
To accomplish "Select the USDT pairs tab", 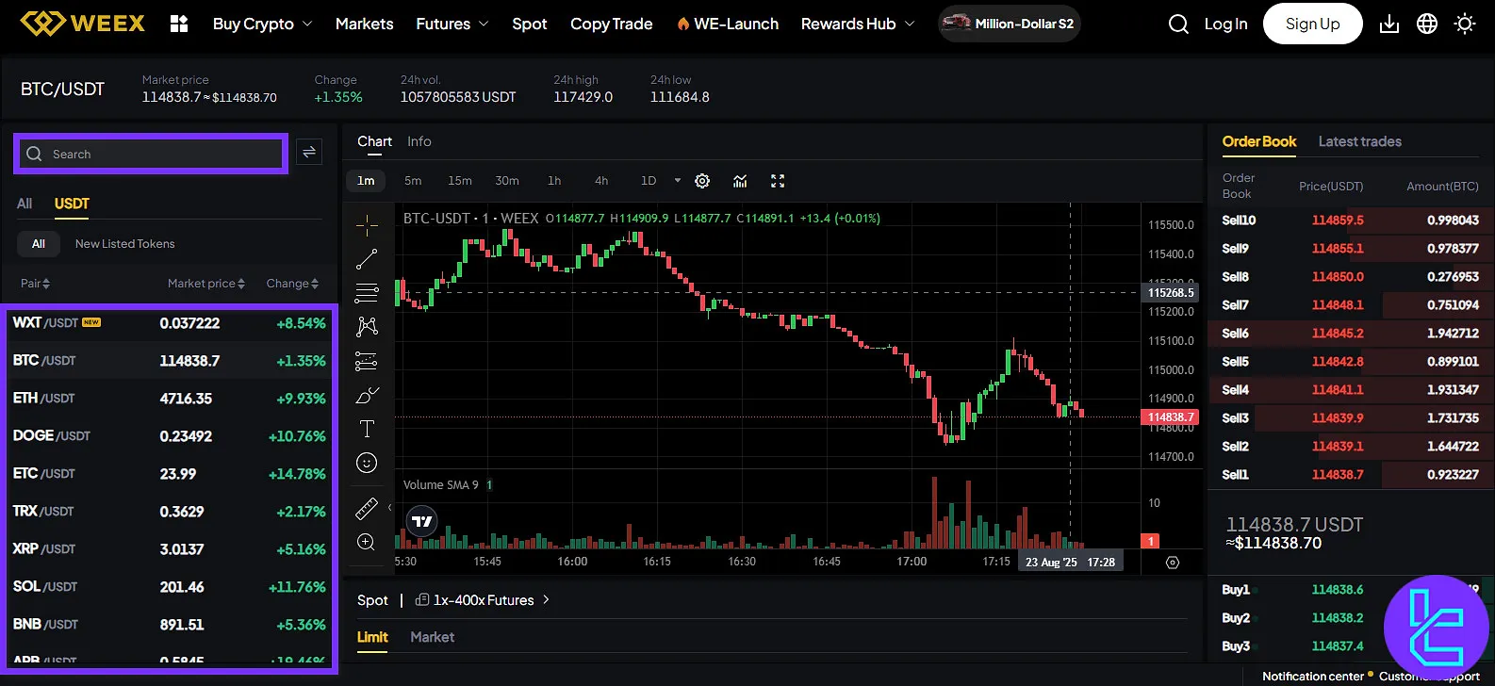I will (72, 204).
